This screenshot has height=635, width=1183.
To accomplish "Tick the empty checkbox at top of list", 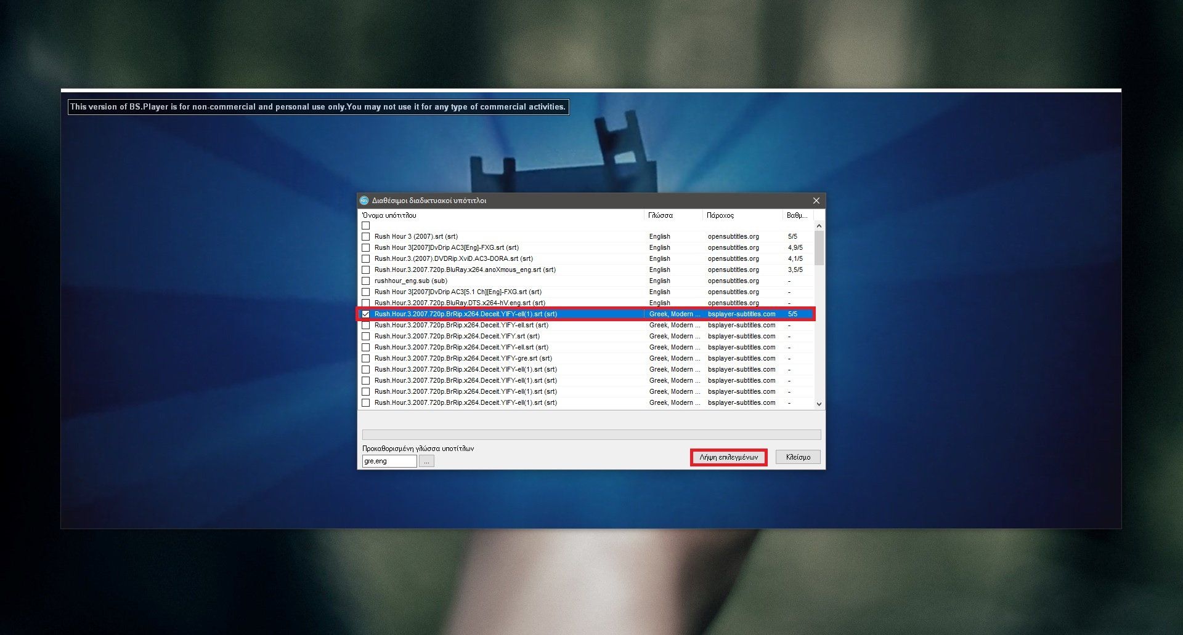I will click(x=366, y=226).
